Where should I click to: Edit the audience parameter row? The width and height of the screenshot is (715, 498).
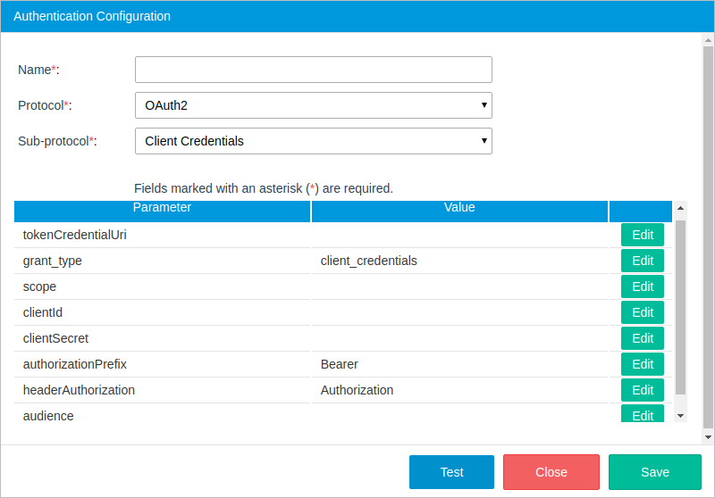[643, 414]
